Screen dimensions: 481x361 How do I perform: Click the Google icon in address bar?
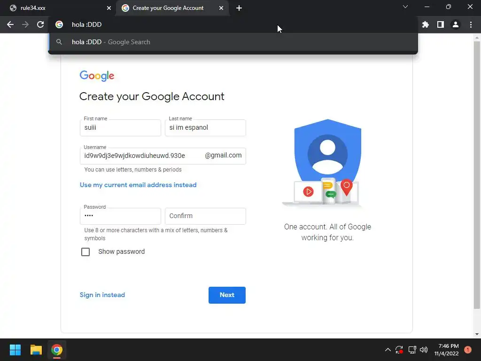[x=59, y=24]
